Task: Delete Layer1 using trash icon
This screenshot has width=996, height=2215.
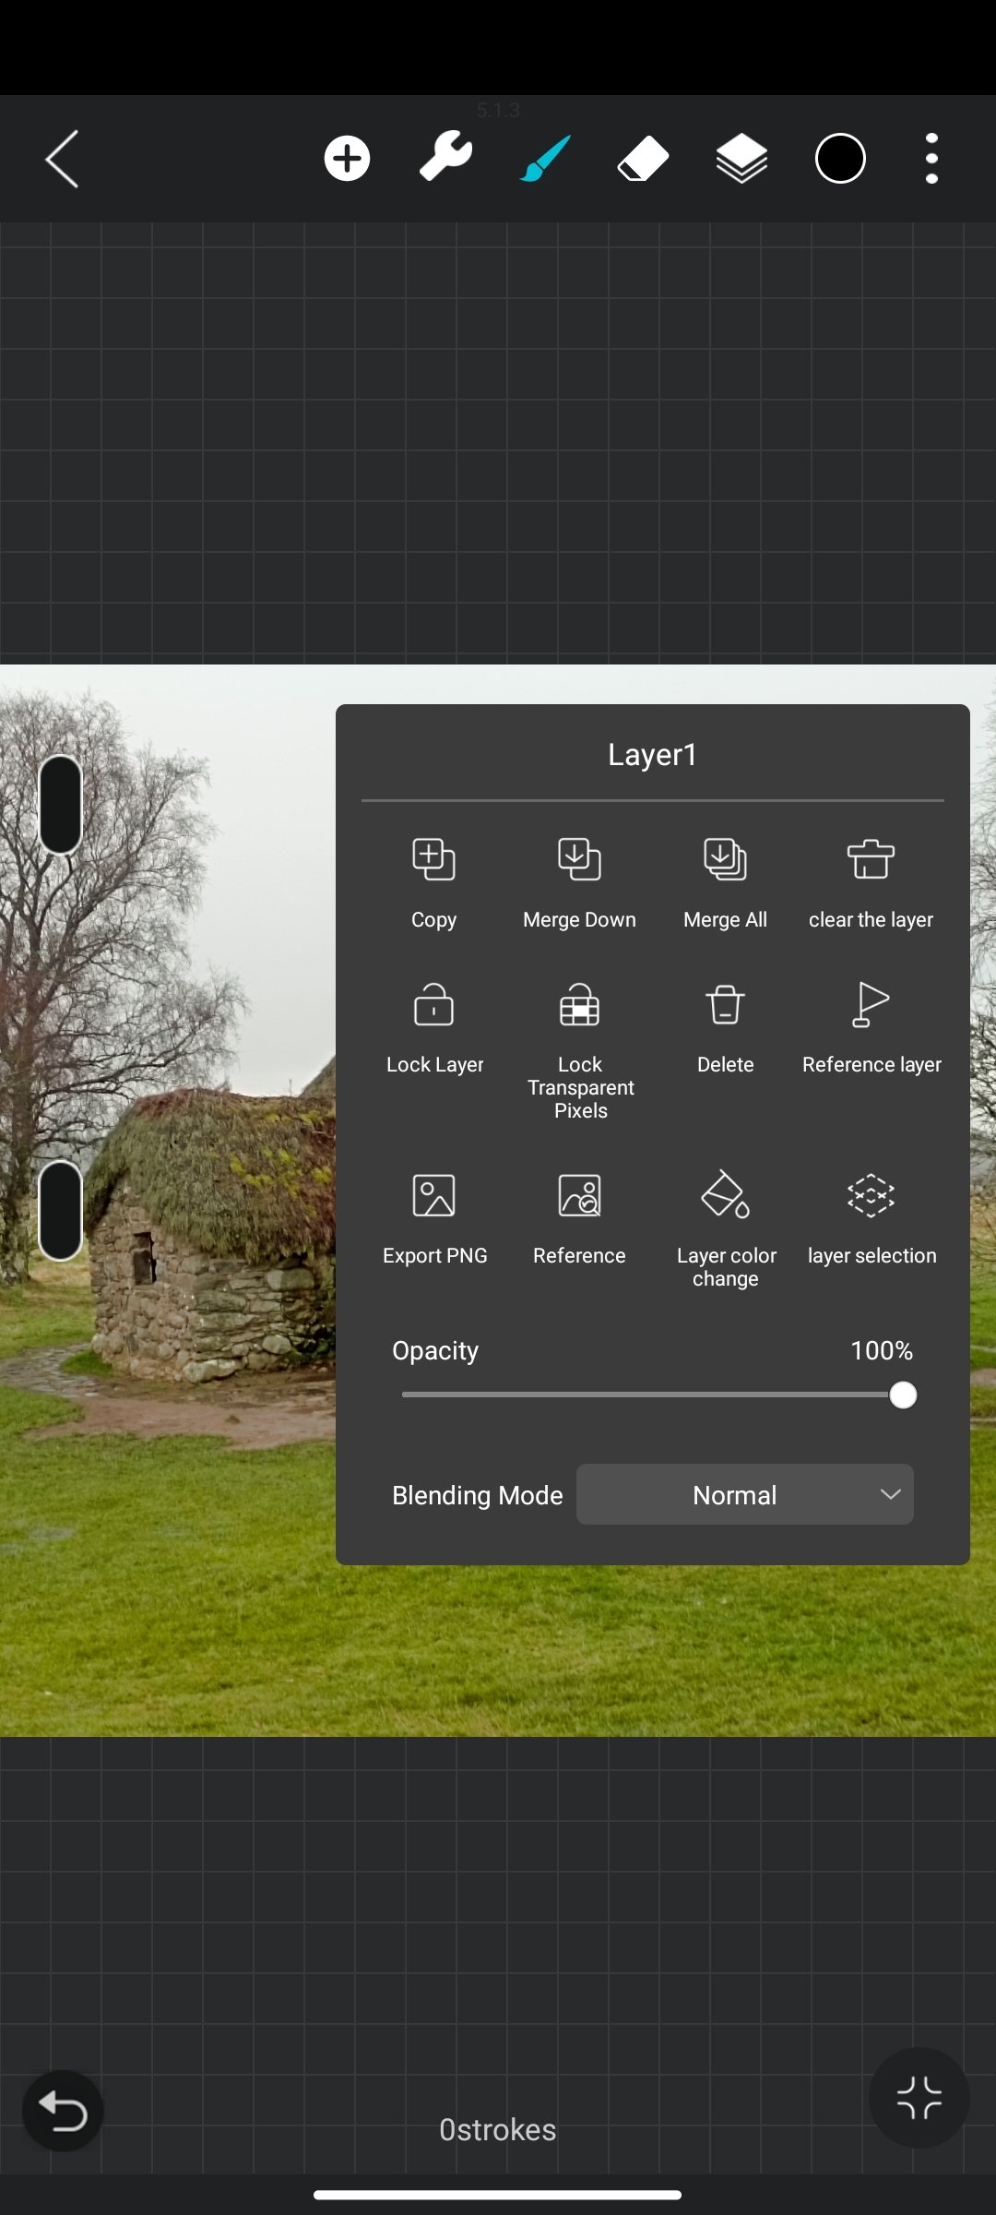Action: 725,1026
